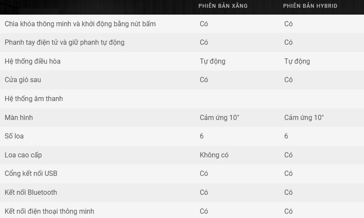Click 'Cảm ứng 10"' in Hybrid column
This screenshot has height=218, width=364.
point(304,117)
